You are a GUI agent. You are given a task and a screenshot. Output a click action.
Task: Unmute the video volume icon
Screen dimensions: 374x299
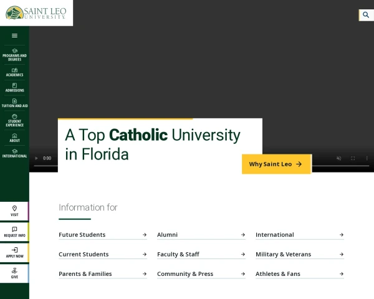click(x=338, y=158)
